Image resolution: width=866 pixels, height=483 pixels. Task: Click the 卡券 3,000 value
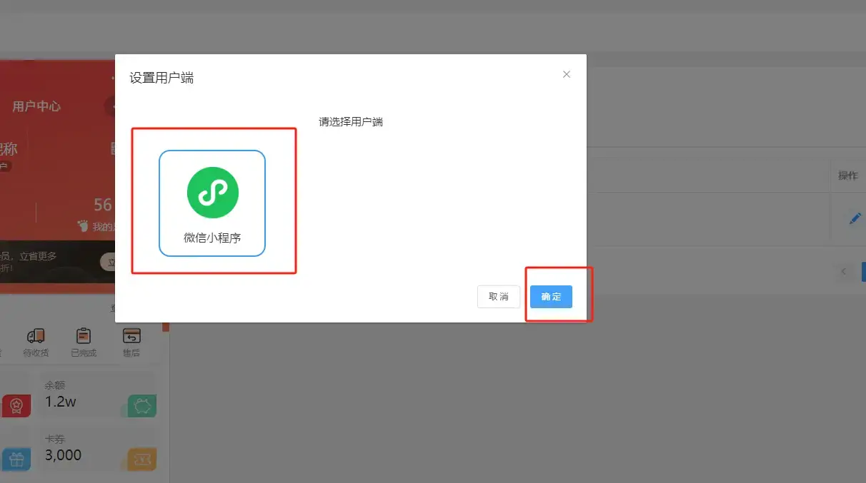point(64,455)
